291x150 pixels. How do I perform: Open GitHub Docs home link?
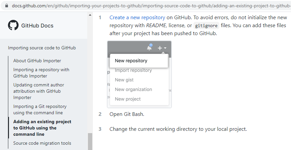click(x=37, y=25)
